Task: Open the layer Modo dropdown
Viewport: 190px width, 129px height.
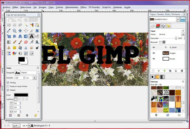Action: (x=183, y=34)
